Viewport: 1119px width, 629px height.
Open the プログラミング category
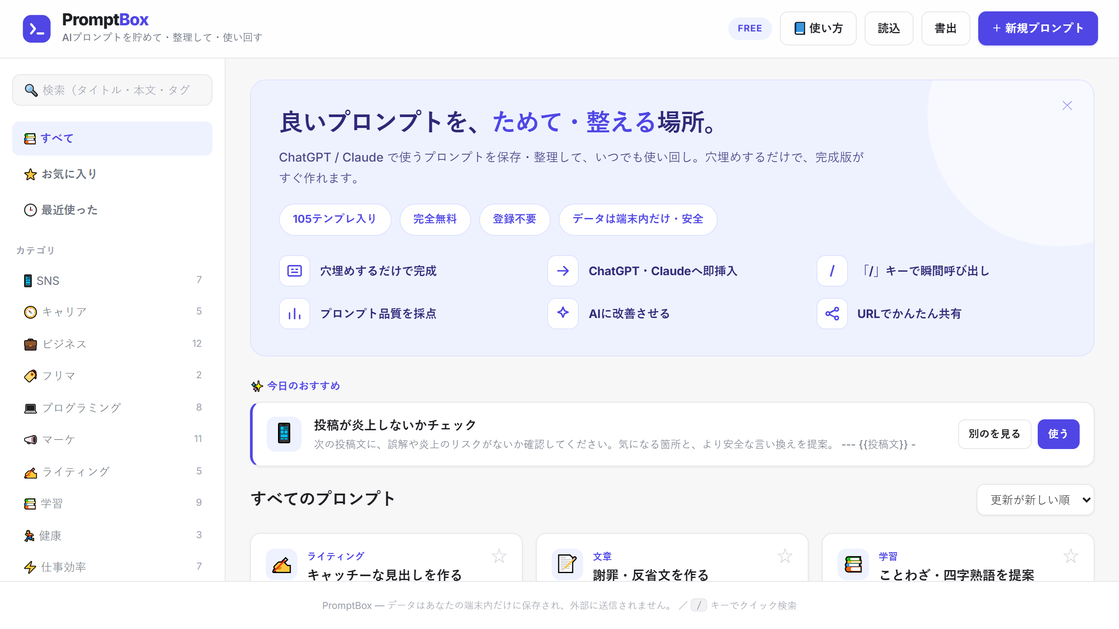[x=112, y=408]
